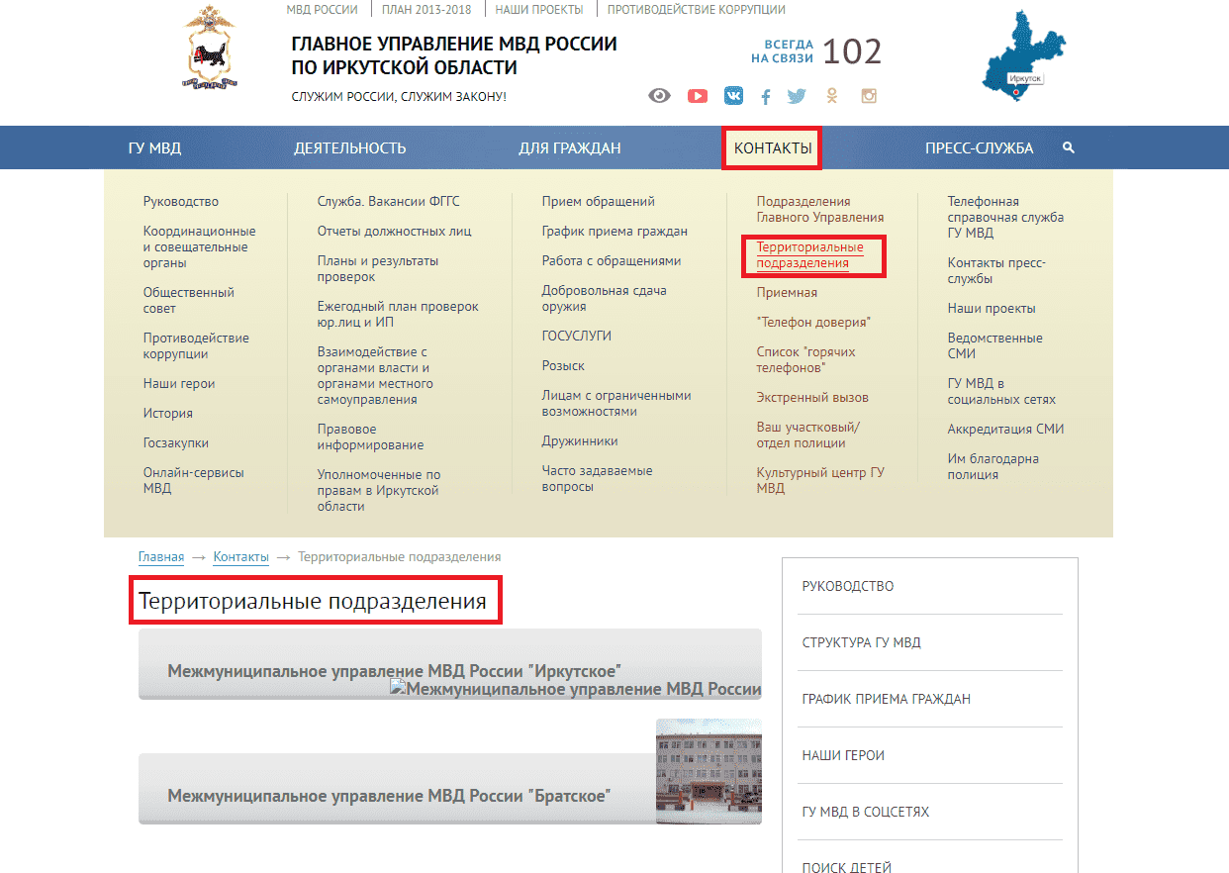Image resolution: width=1229 pixels, height=873 pixels.
Task: Click the search magnifier icon in navbar
Action: (x=1069, y=147)
